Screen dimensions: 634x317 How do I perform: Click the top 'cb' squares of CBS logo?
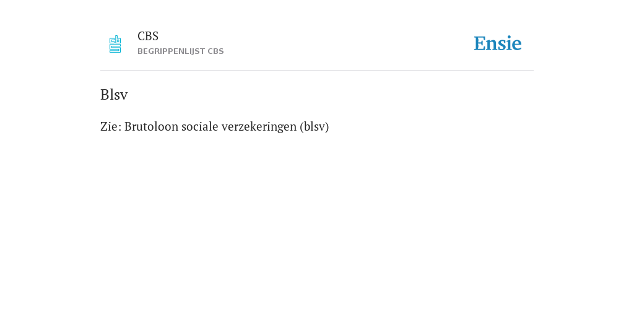click(115, 39)
